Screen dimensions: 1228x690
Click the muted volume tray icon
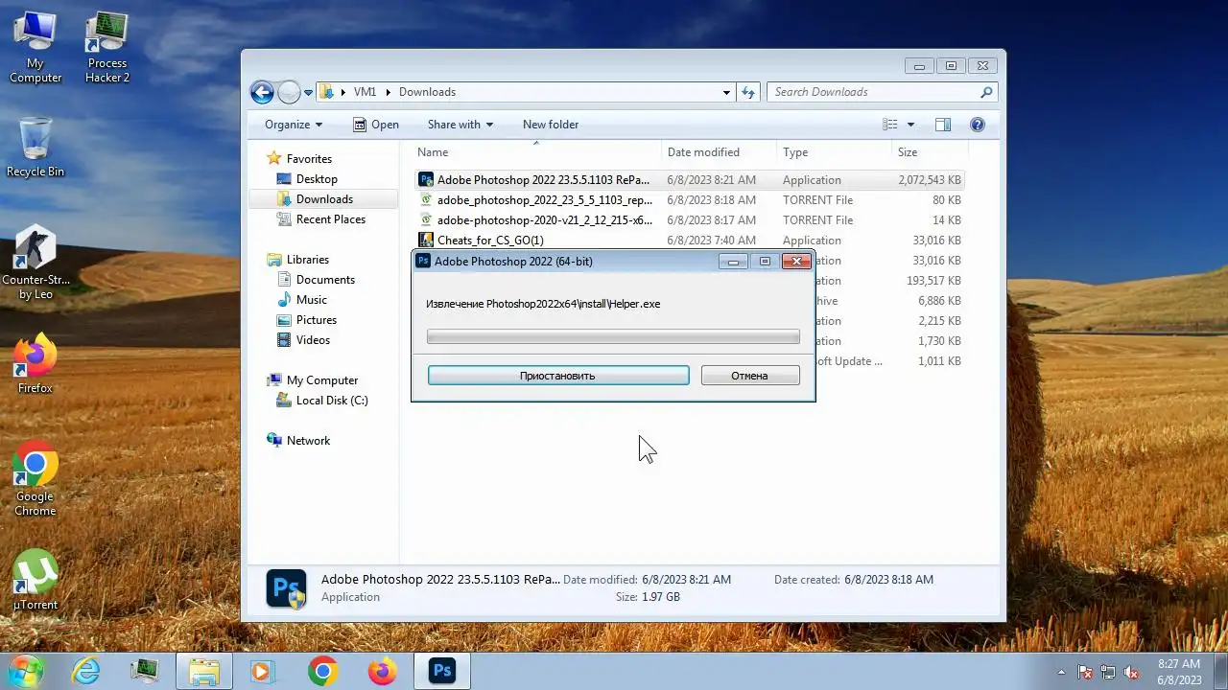(x=1132, y=672)
